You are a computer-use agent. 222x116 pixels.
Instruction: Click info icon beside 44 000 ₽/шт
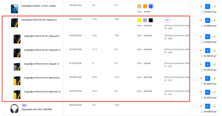202,112
